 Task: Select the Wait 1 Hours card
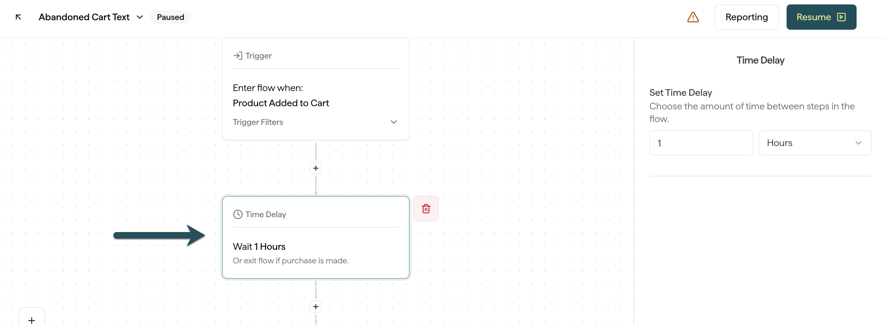316,237
